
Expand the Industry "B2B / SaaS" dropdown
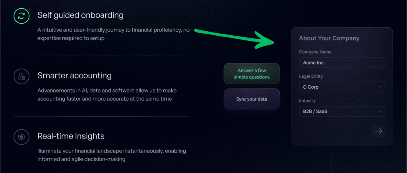pos(342,112)
